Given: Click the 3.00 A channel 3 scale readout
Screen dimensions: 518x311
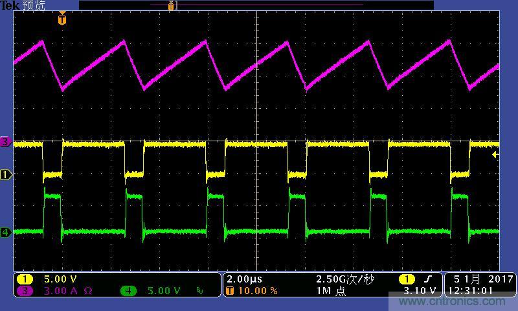Looking at the screenshot, I should pos(62,291).
